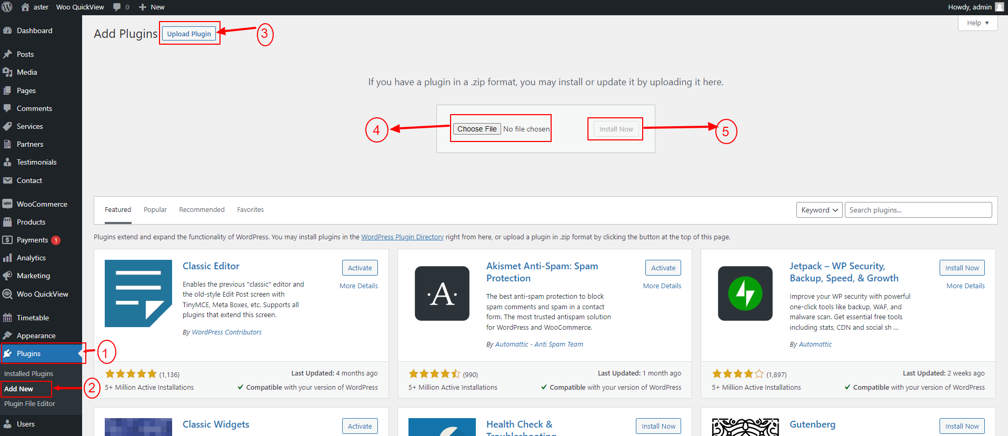Install the Jetpack plugin
Screen dimensions: 1008x436
coord(962,268)
